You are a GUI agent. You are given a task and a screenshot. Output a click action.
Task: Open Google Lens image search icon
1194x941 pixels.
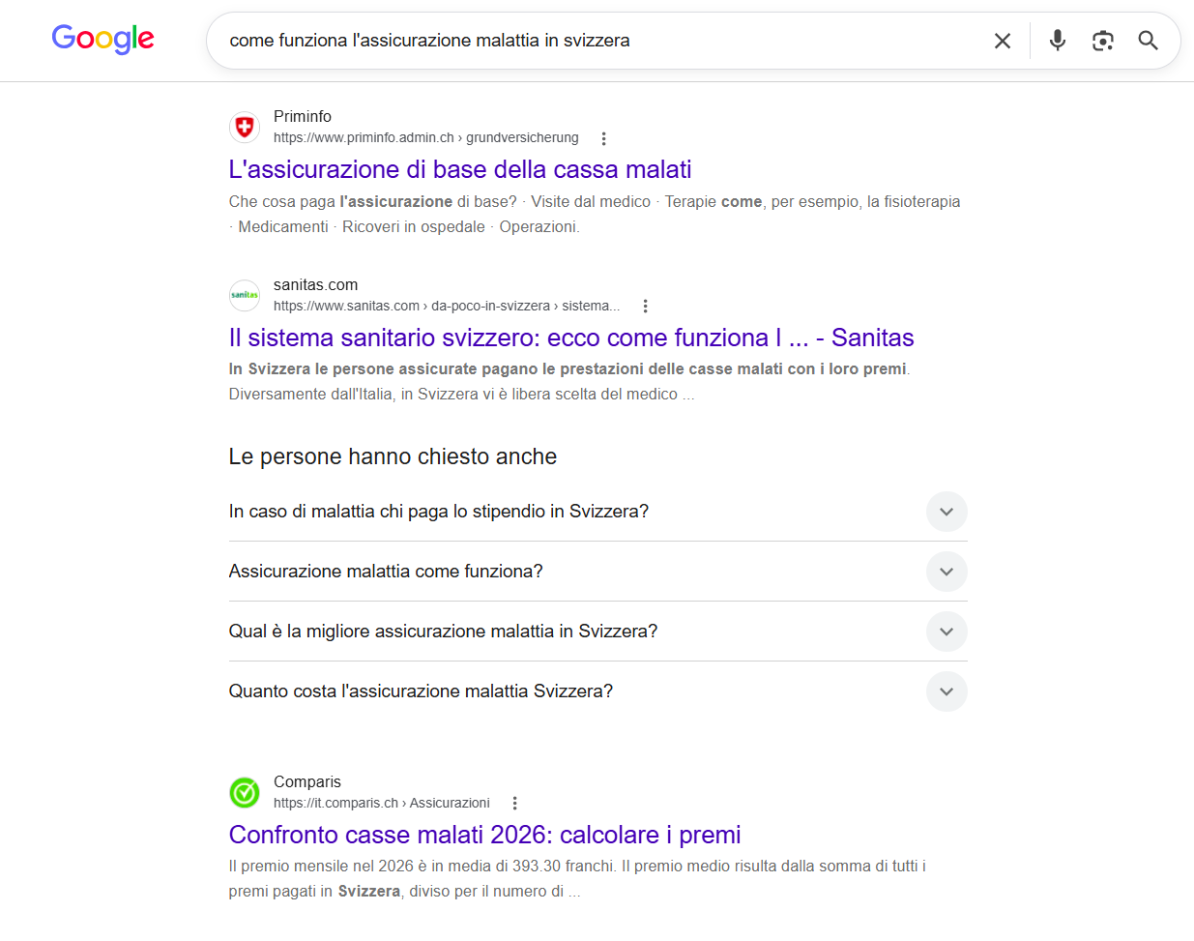point(1103,41)
